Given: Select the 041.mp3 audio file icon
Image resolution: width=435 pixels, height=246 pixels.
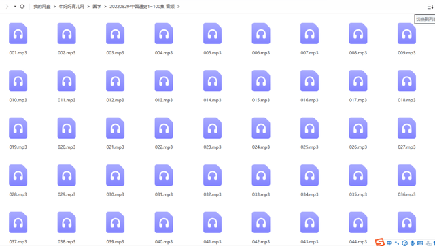Looking at the screenshot, I should (x=212, y=222).
